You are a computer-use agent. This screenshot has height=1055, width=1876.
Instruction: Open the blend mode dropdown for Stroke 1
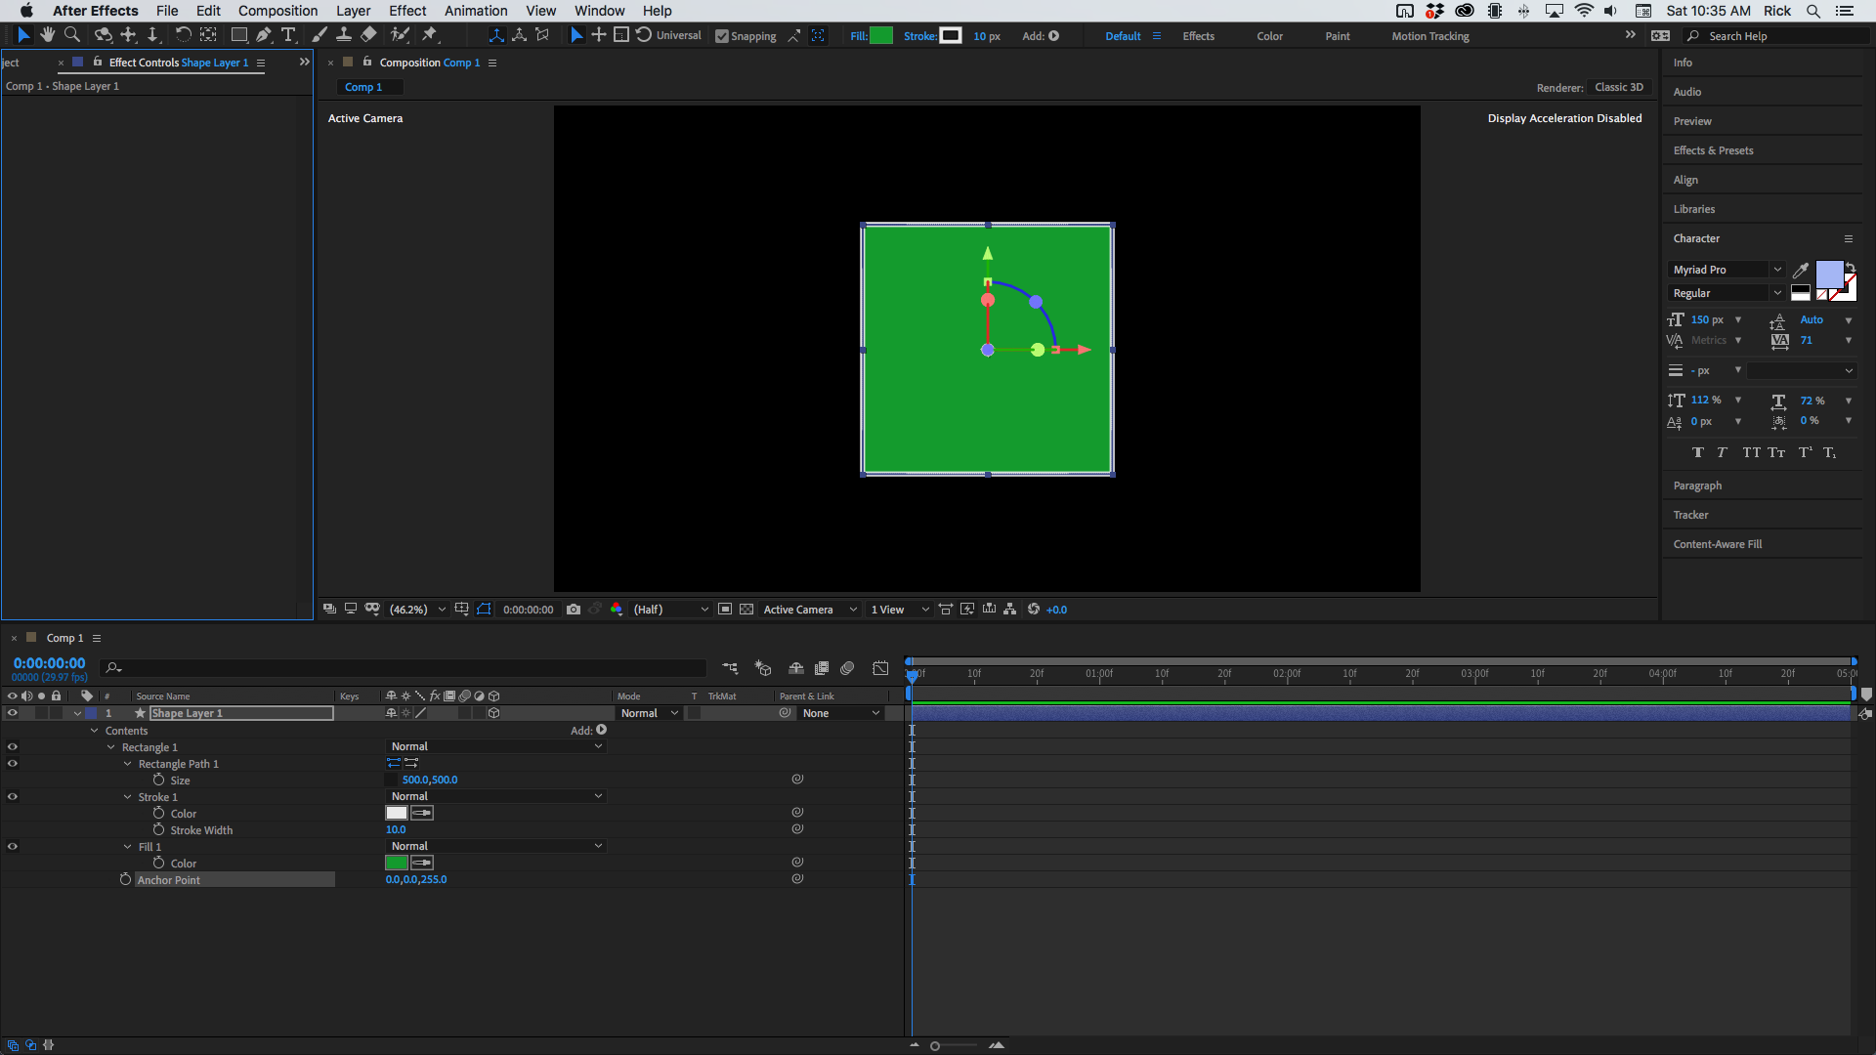[x=495, y=796]
